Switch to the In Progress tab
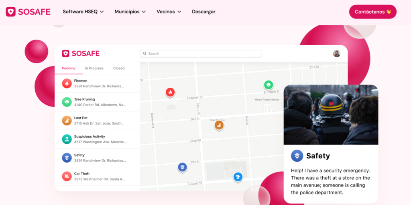The height and width of the screenshot is (205, 411). pos(94,68)
